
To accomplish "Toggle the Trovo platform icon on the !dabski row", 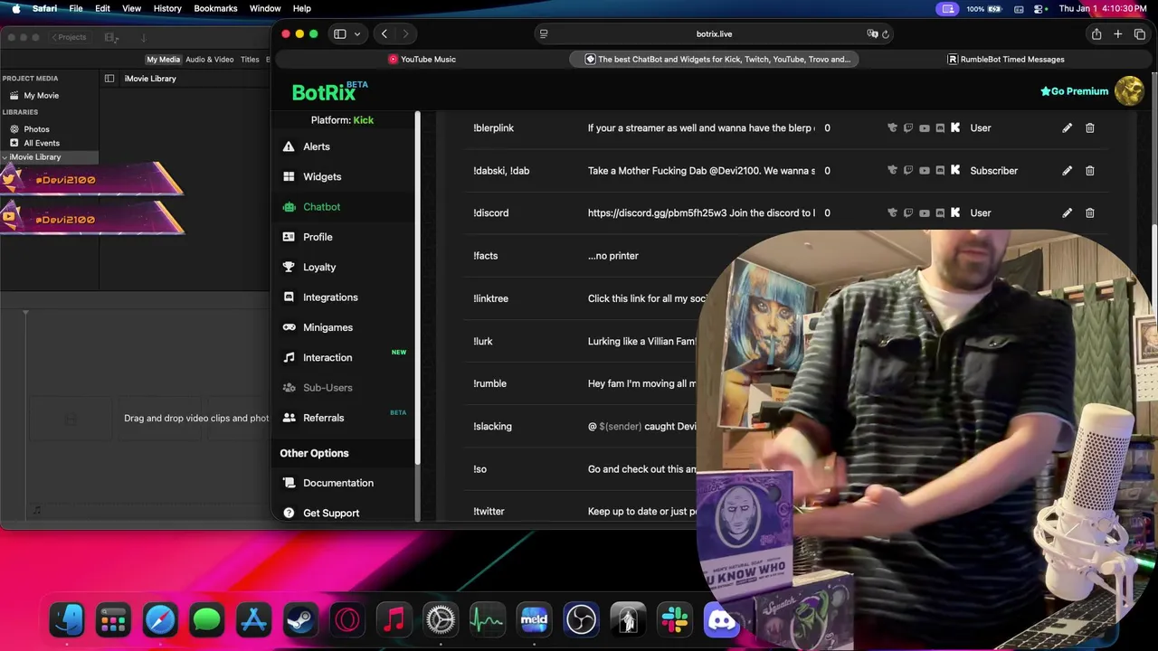I will tap(892, 171).
